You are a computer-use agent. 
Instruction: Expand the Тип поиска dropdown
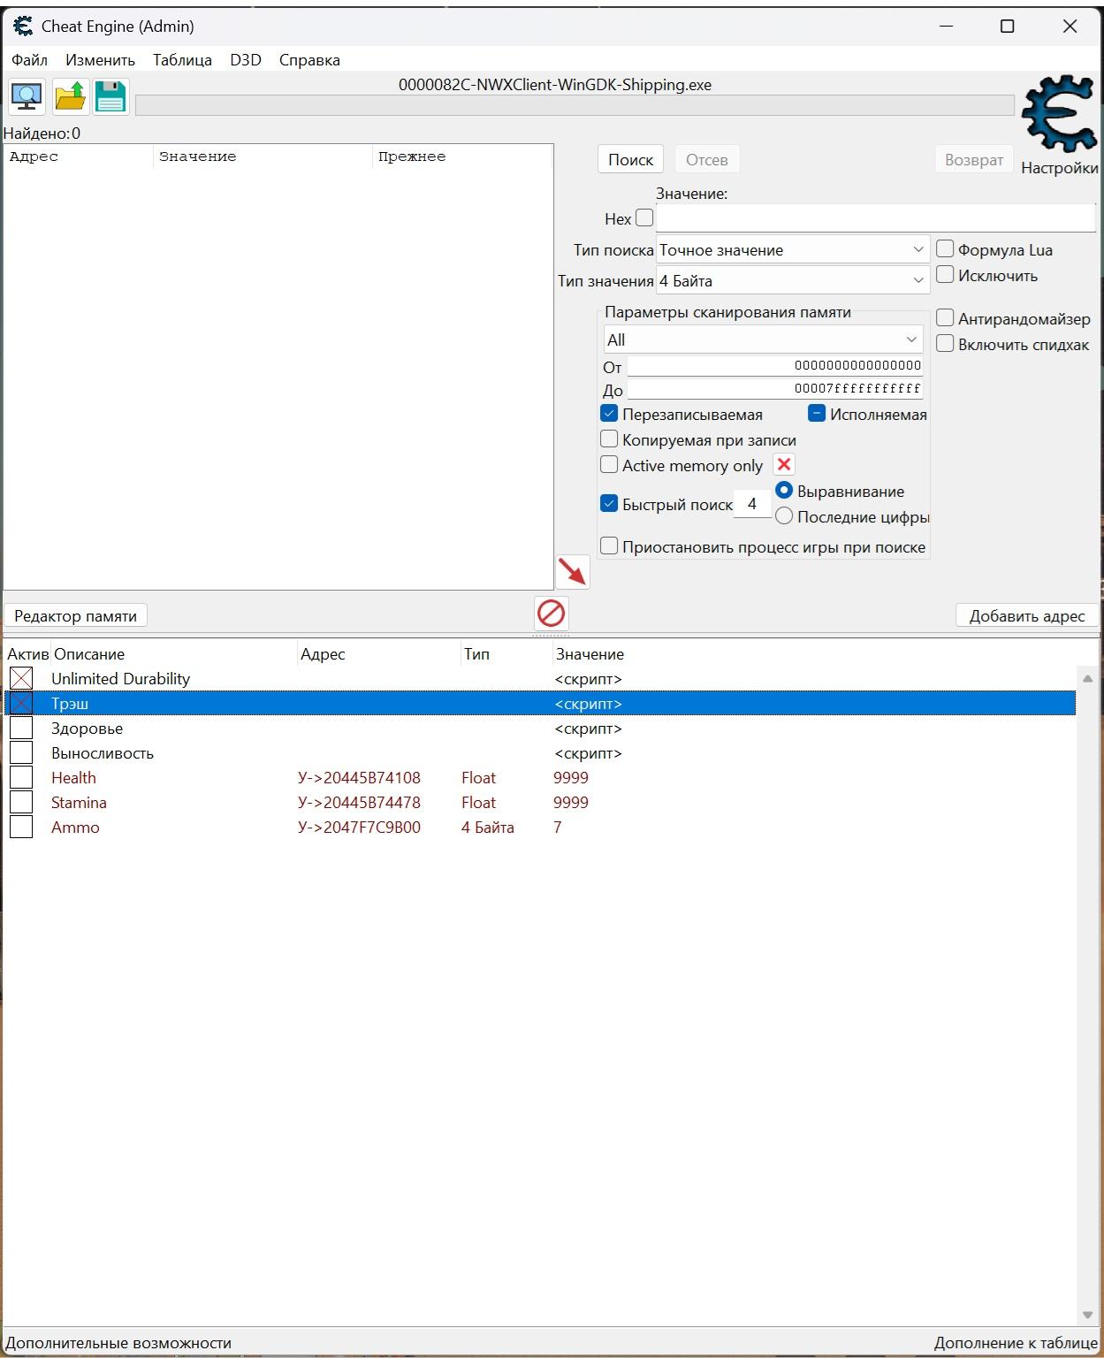click(x=792, y=250)
